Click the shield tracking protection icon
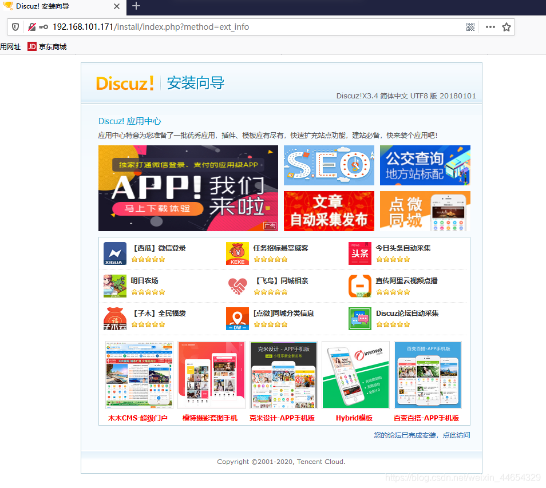 (x=15, y=27)
